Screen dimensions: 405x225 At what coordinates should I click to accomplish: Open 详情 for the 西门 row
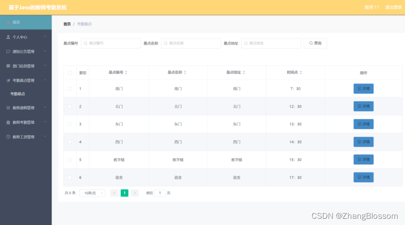click(363, 142)
